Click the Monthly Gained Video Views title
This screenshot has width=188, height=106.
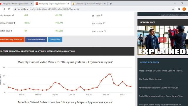click(x=65, y=62)
